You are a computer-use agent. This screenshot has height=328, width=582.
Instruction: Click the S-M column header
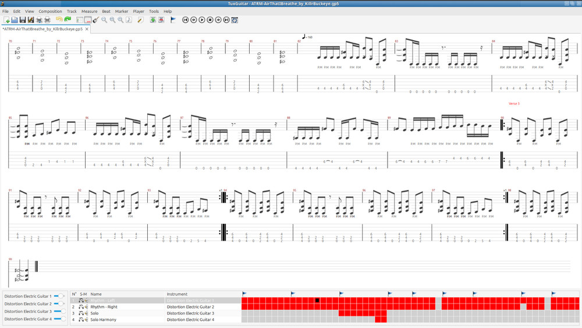click(83, 294)
